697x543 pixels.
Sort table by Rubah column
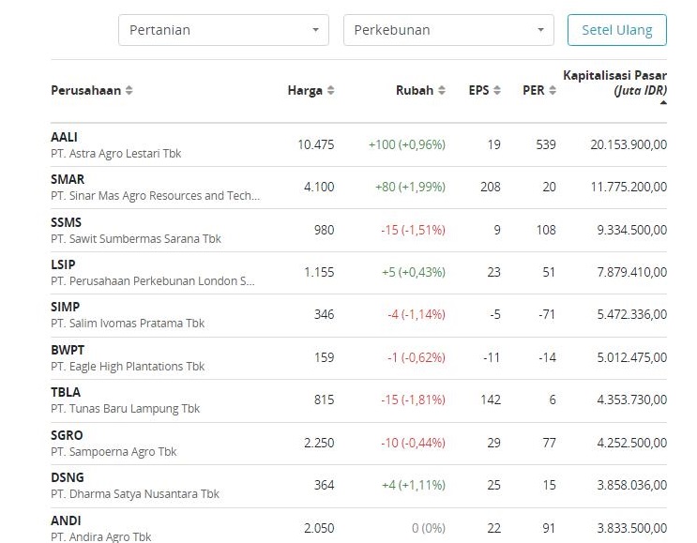[x=420, y=90]
